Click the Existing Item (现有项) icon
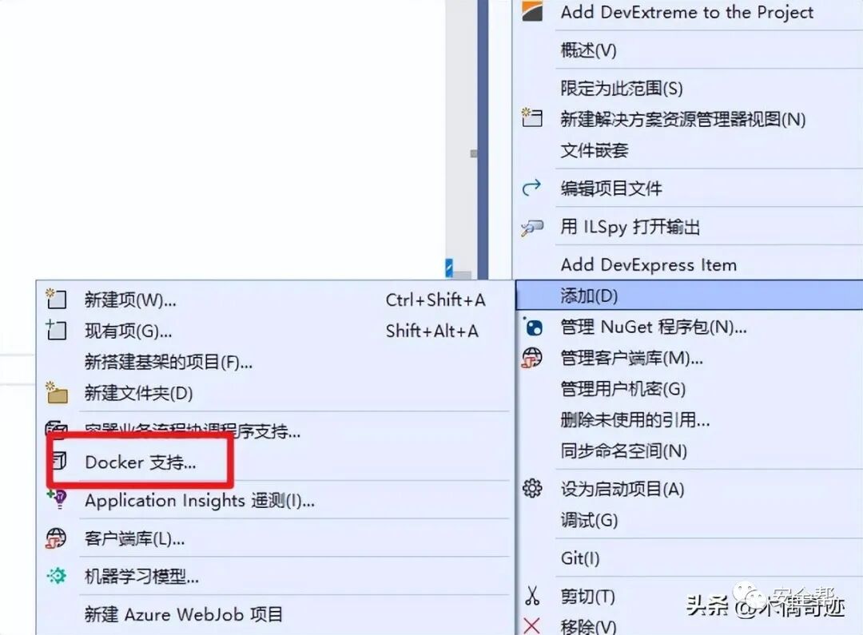863x635 pixels. pyautogui.click(x=56, y=330)
